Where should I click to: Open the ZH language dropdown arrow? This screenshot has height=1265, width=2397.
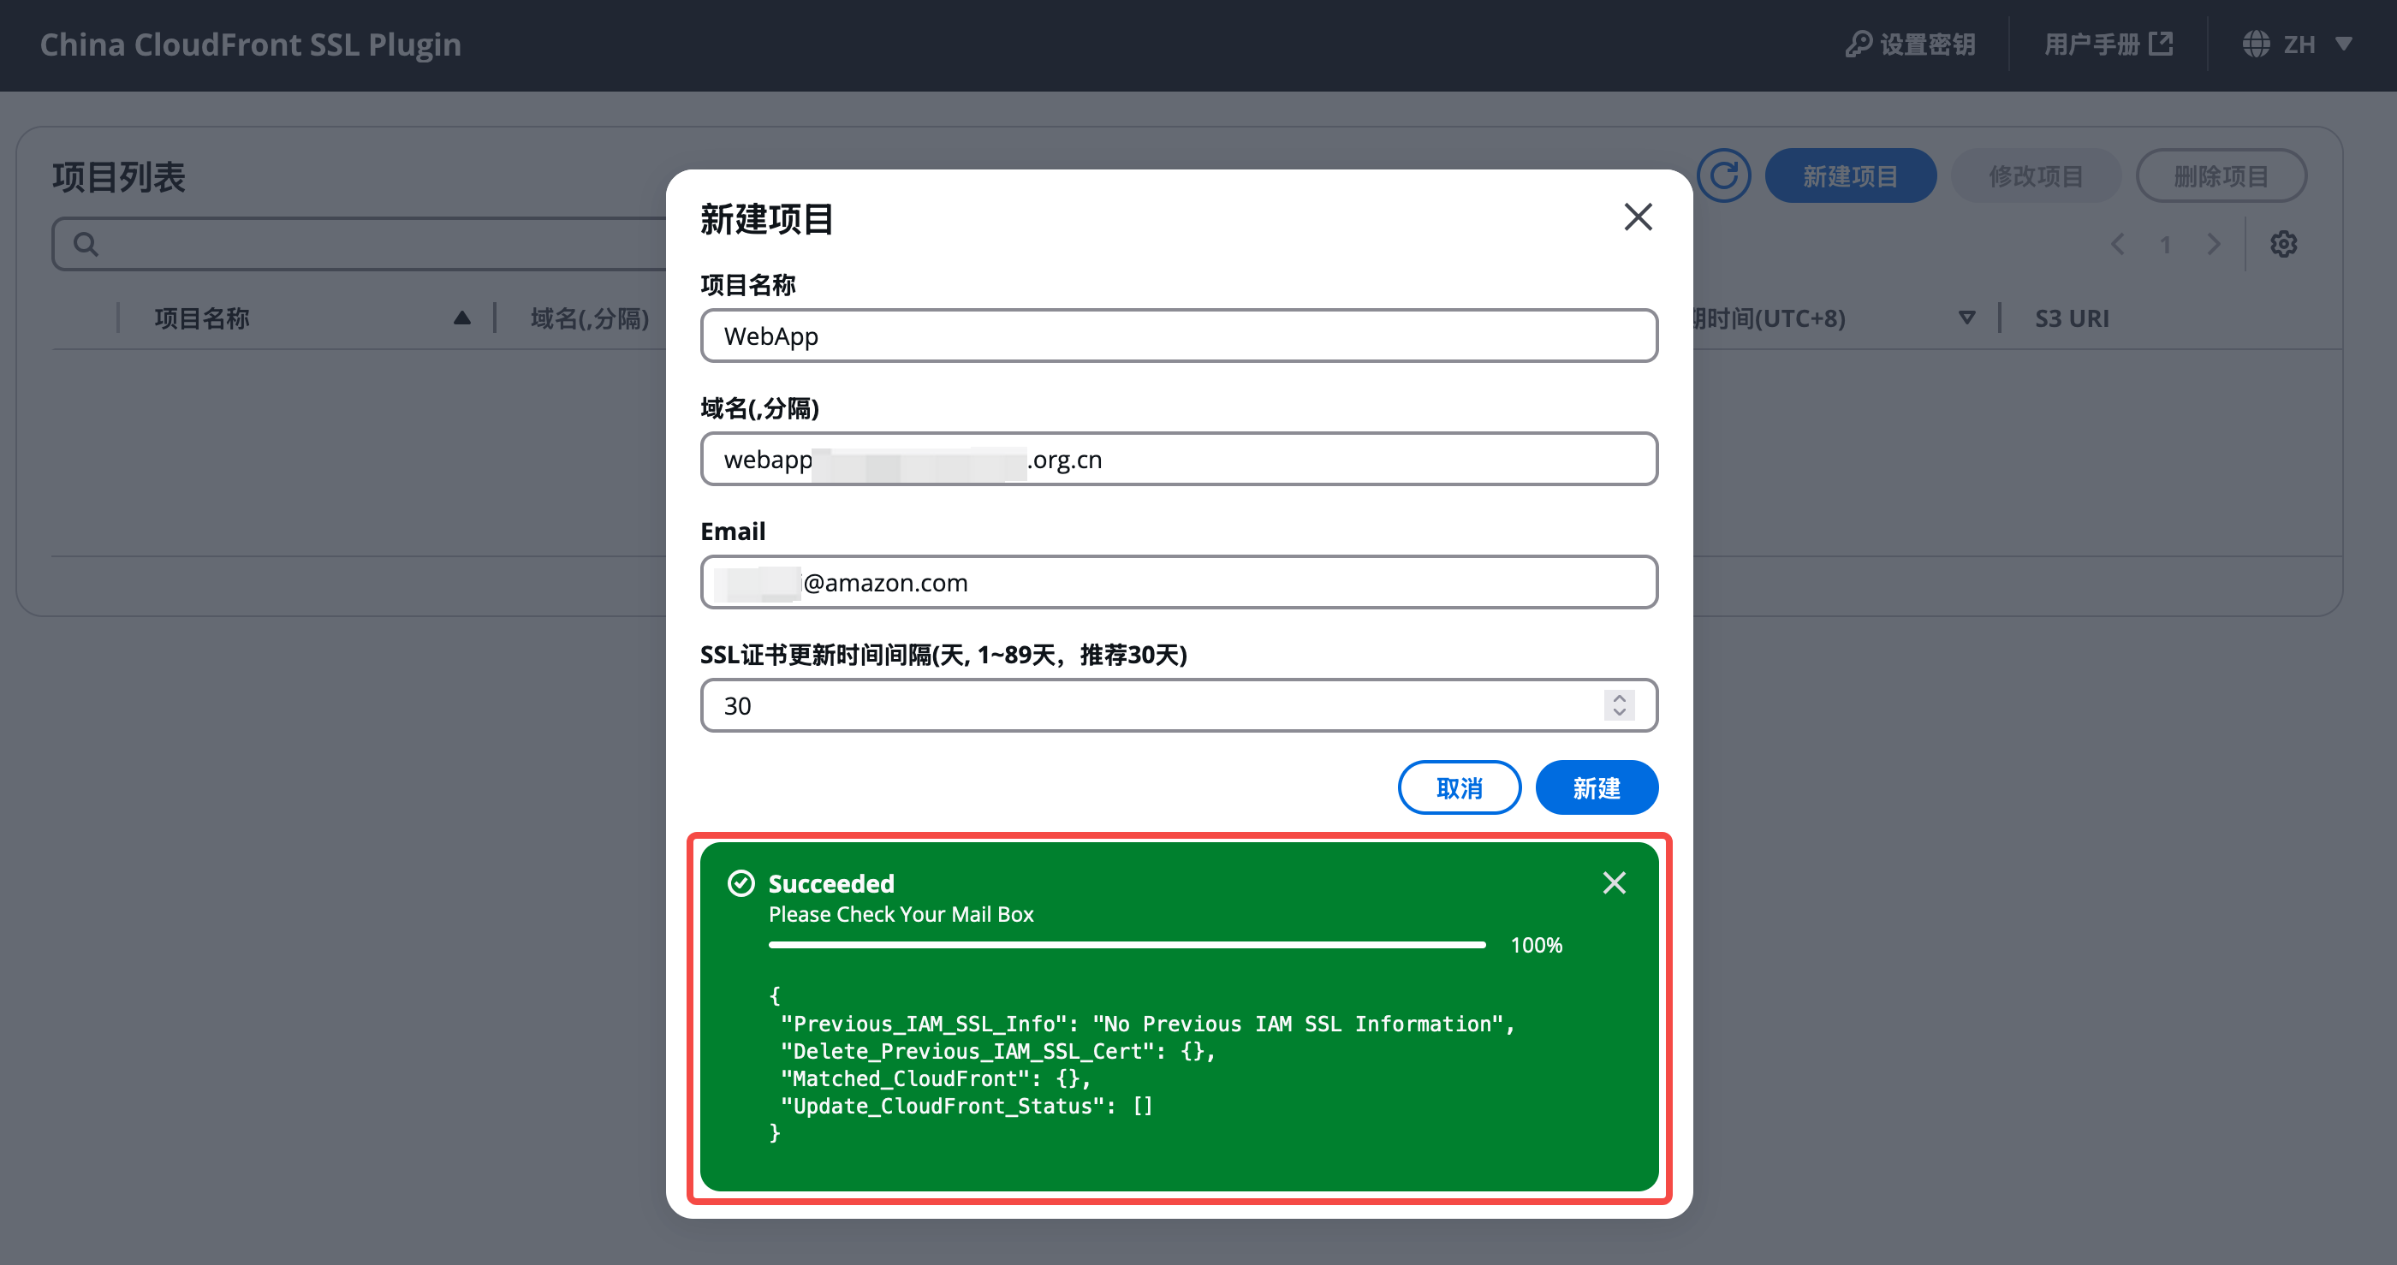click(2344, 45)
